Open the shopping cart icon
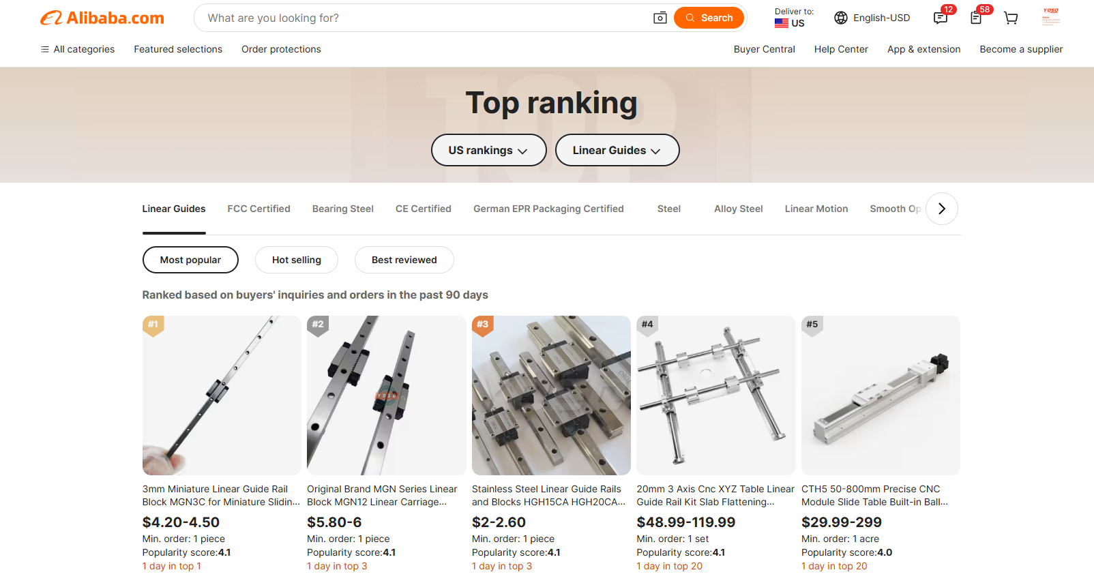The width and height of the screenshot is (1094, 583). (1011, 18)
